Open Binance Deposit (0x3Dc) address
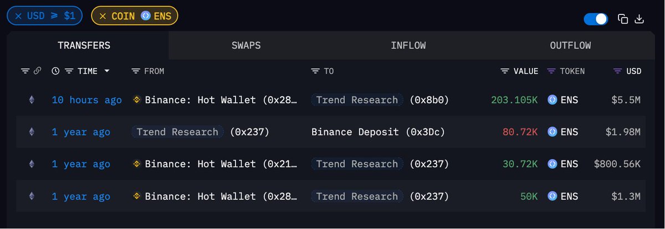This screenshot has width=665, height=229. [x=378, y=132]
